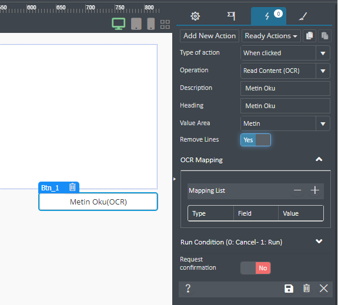Delete the action with trash icon

(306, 289)
